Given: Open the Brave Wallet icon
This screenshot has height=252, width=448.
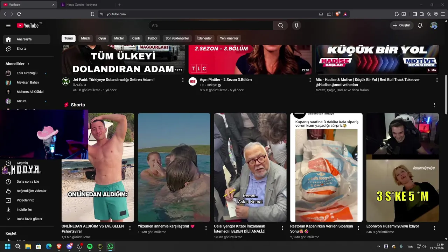Looking at the screenshot, I should click(x=422, y=14).
